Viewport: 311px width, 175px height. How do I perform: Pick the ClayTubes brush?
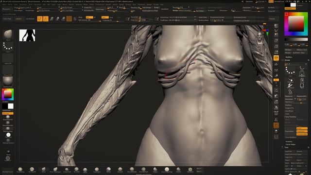[x=97, y=170]
